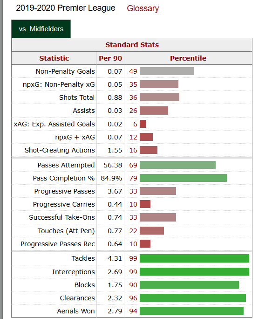Click the Aerials Won percentile bar
The width and height of the screenshot is (265, 319).
(191, 311)
